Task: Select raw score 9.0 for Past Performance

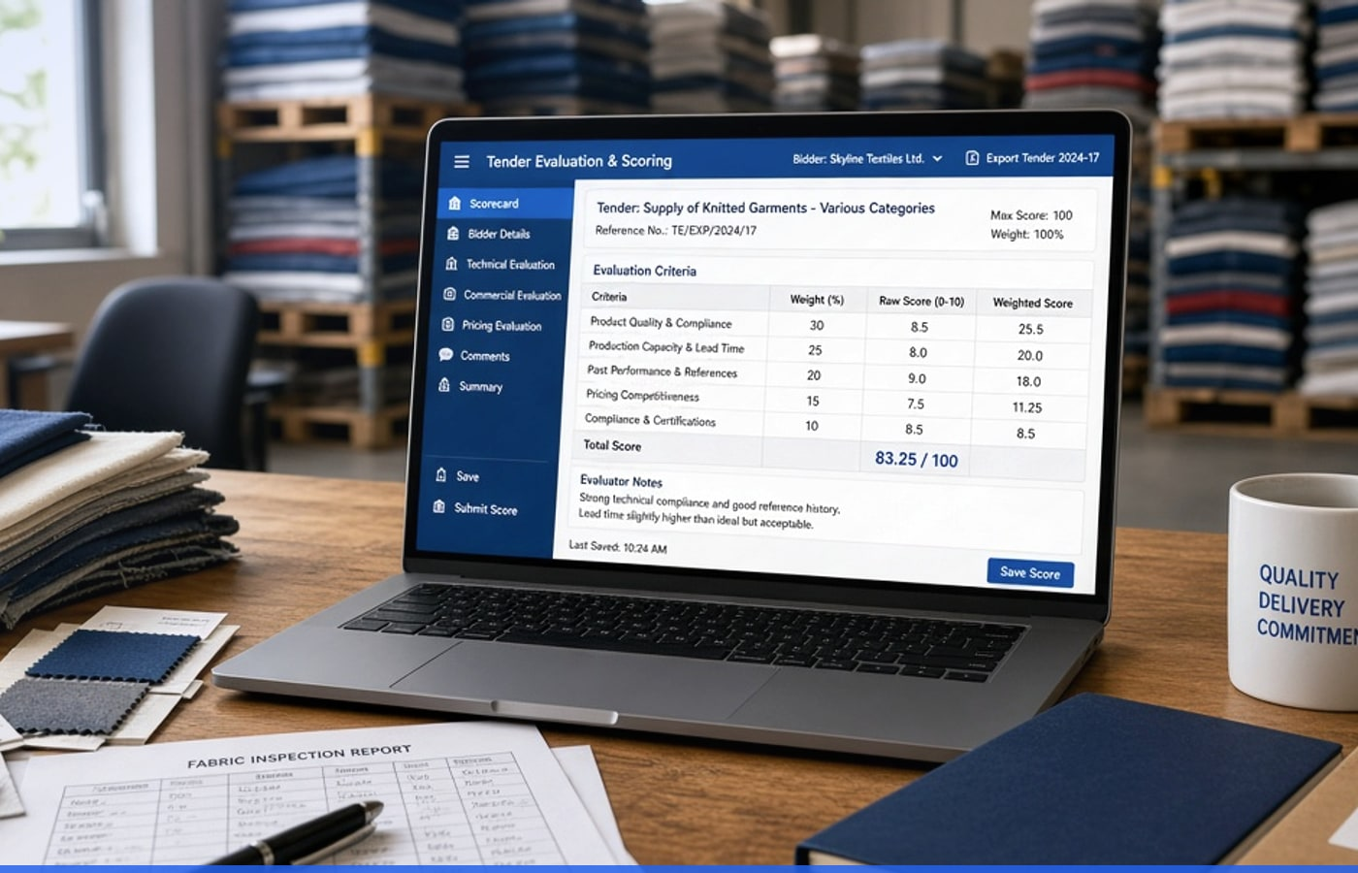Action: click(917, 378)
